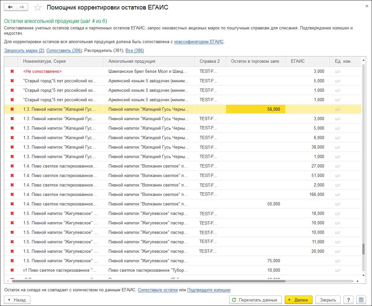
Task: Sort by the Остаток в торговом зале column header
Action: [255, 61]
